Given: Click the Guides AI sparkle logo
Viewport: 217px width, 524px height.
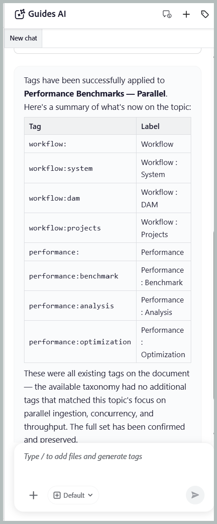Looking at the screenshot, I should 20,14.
